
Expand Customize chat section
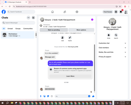click(112, 43)
